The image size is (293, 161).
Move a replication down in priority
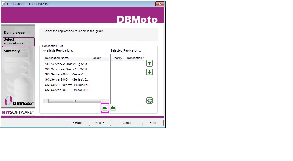150,72
